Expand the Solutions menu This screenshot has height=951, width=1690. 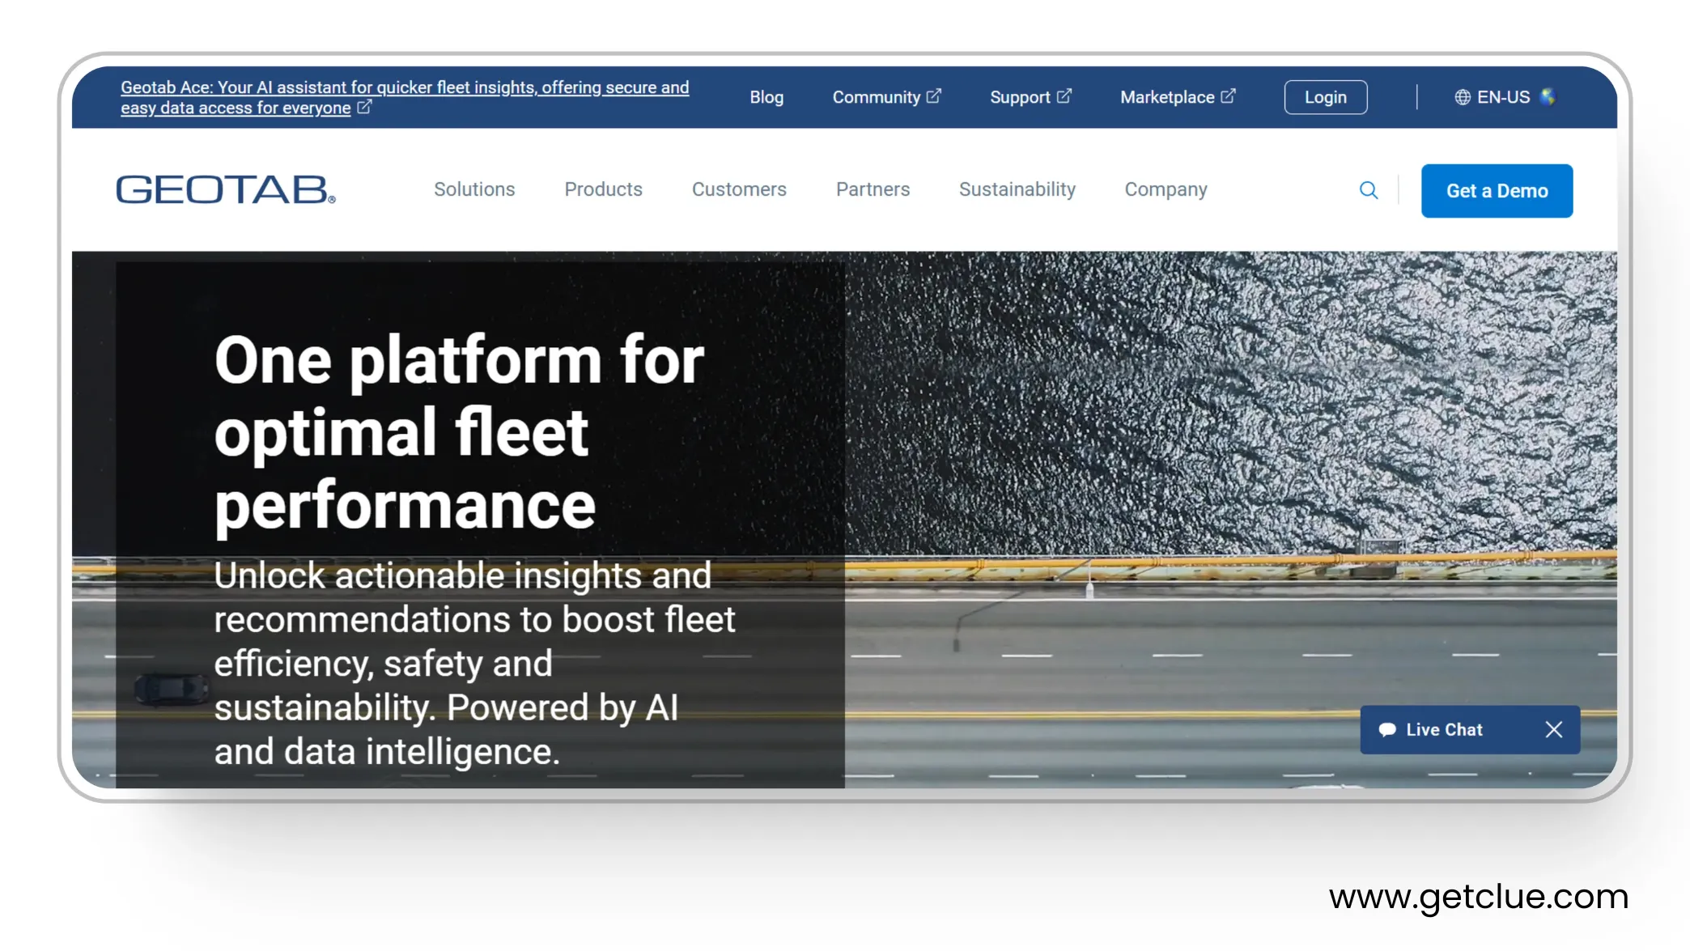[474, 189]
